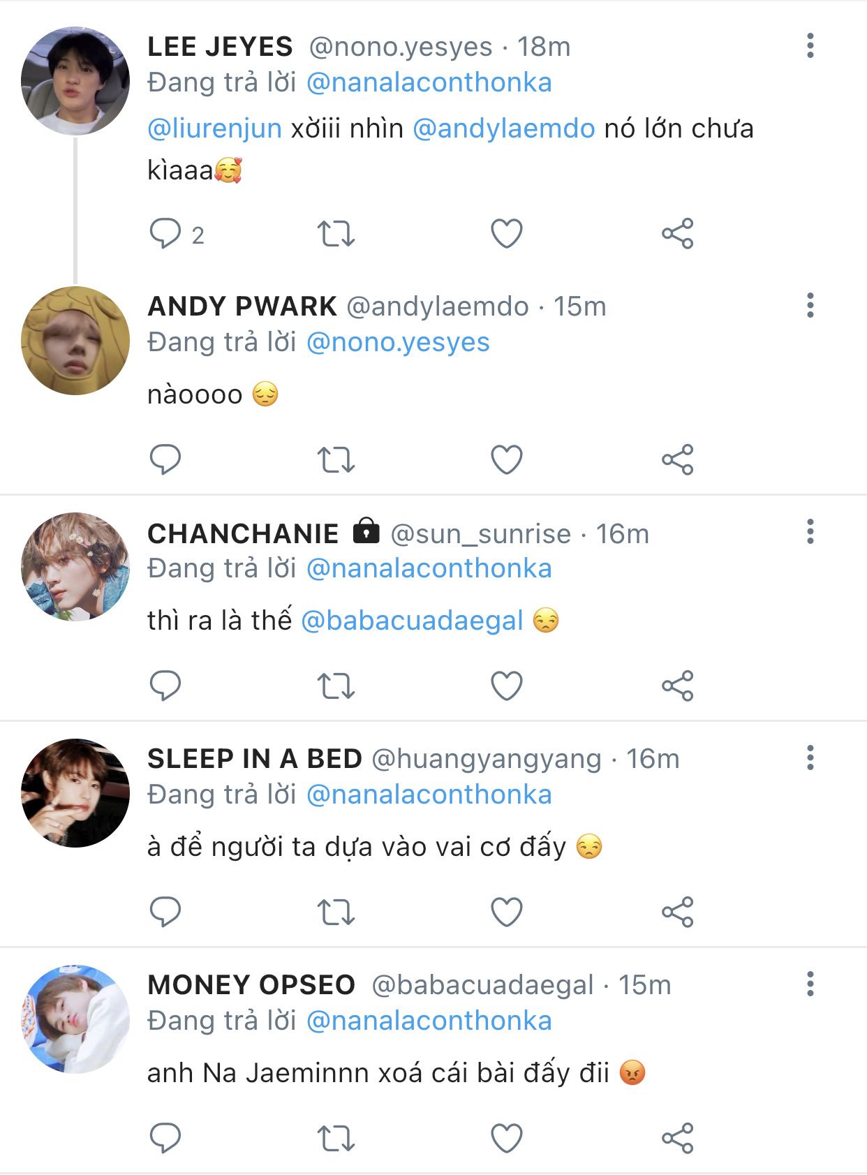This screenshot has width=867, height=1175.
Task: Retweet SLEEP IN A BED's tweet
Action: point(336,912)
